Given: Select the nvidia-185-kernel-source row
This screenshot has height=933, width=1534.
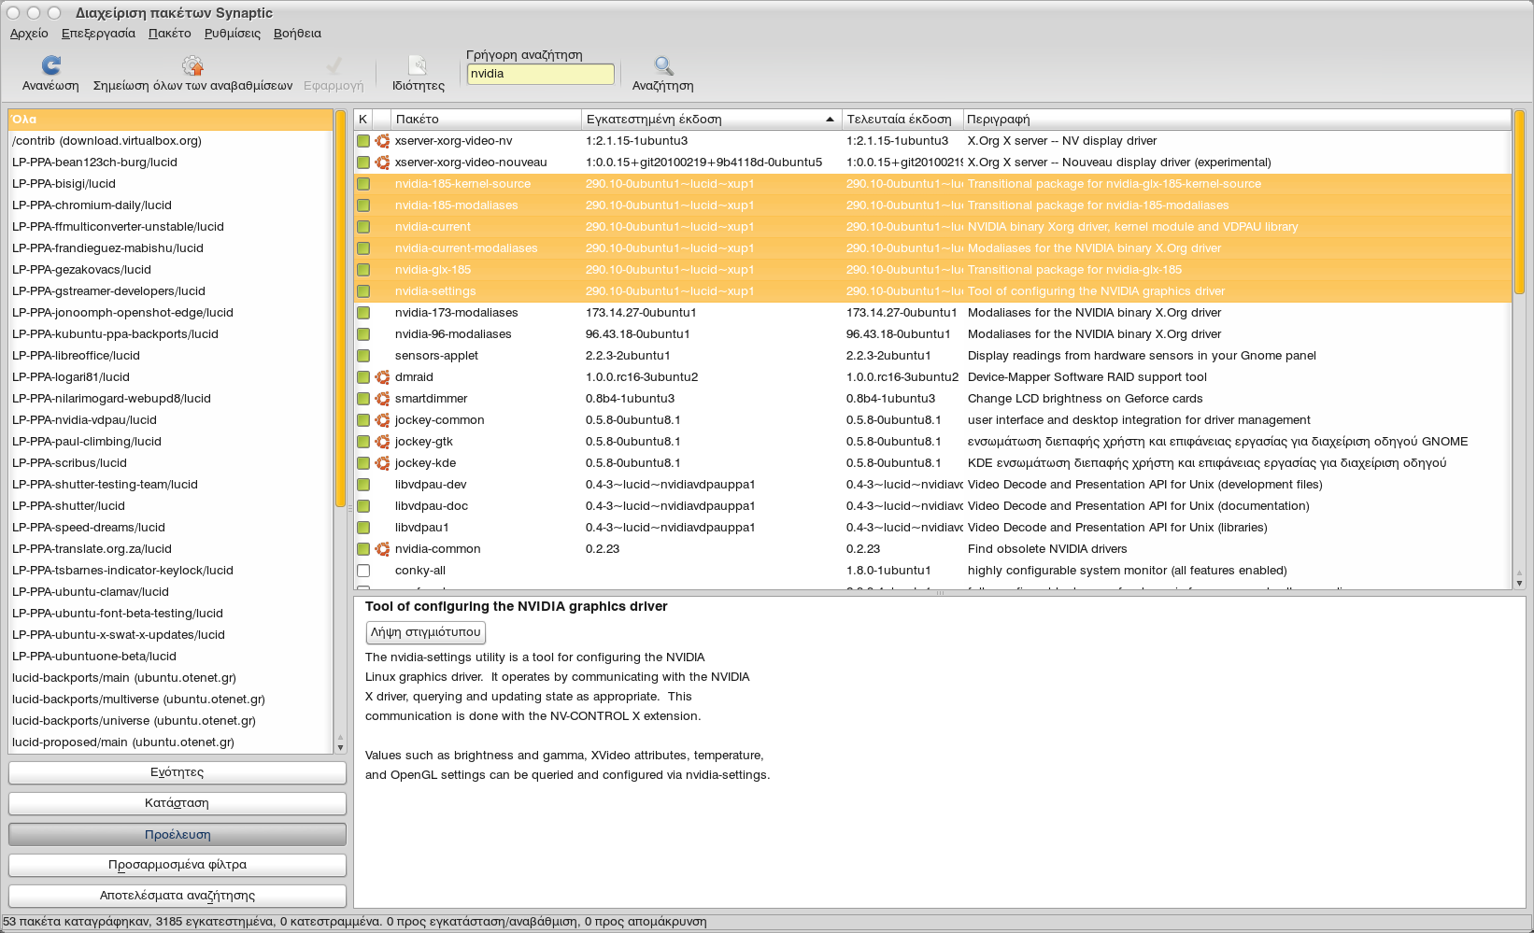Looking at the screenshot, I should point(932,184).
